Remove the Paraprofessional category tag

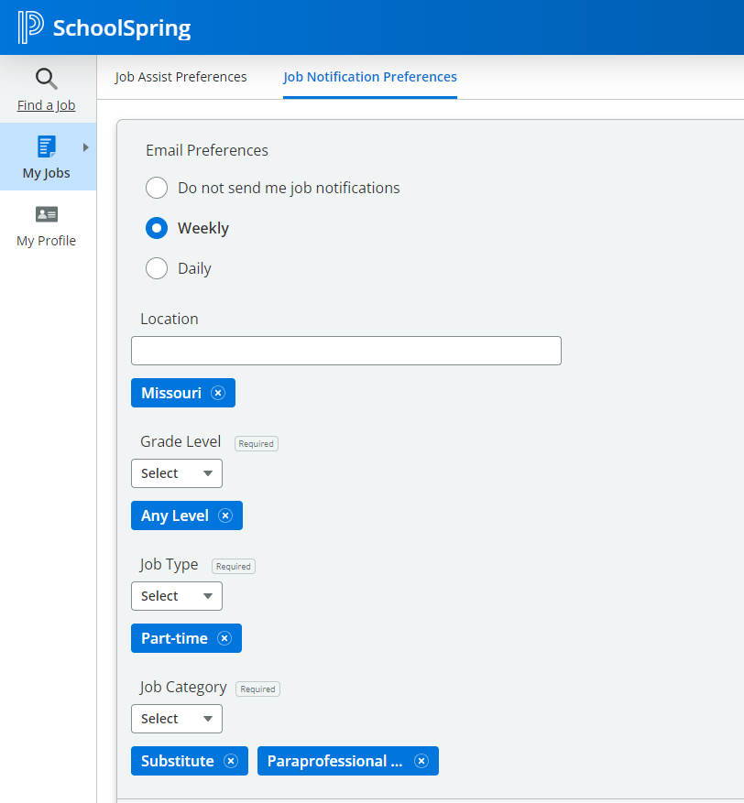click(x=421, y=761)
